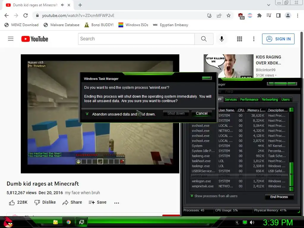The image size is (304, 228).
Task: Select taskmgr.exe process row
Action: click(239, 166)
